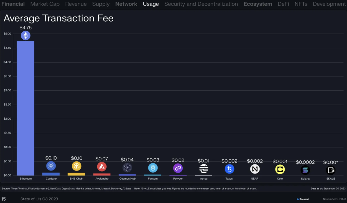Screen dimensions: 347x203
Task: Open the Financial section tab
Action: pyautogui.click(x=13, y=4)
